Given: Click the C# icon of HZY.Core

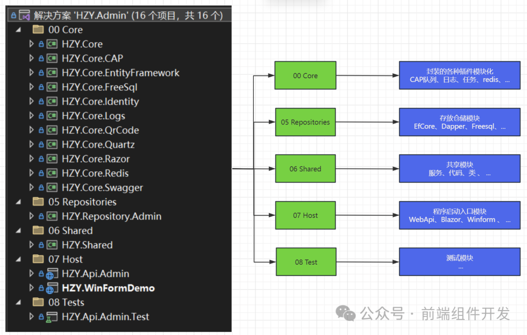Looking at the screenshot, I should (52, 44).
